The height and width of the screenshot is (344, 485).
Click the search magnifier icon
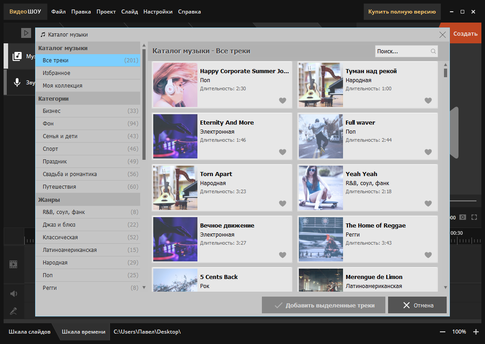[x=433, y=51]
